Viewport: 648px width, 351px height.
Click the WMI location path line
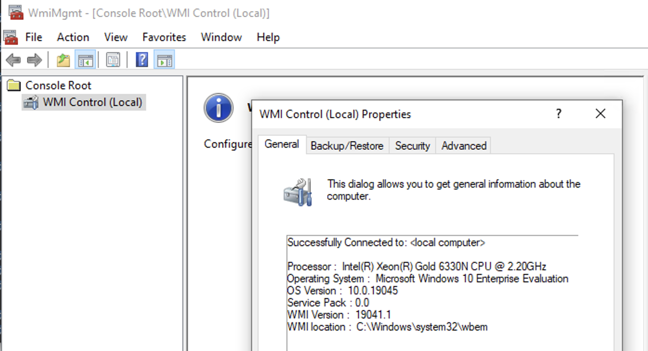point(388,327)
